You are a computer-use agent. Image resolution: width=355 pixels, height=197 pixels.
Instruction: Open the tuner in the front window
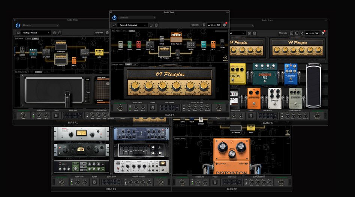point(153,108)
